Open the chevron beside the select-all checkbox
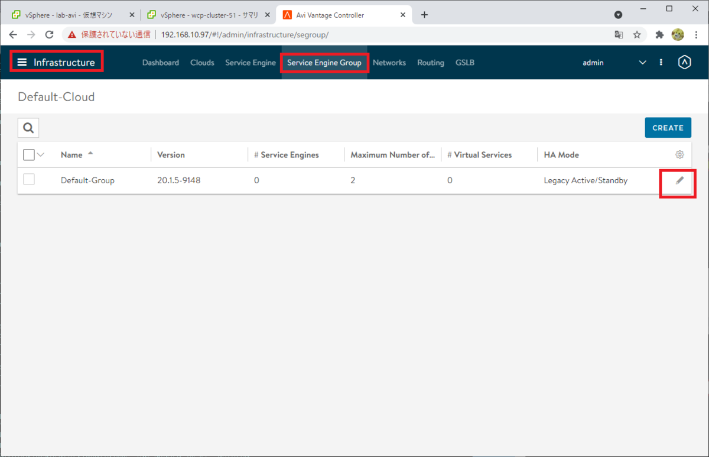709x457 pixels. (x=40, y=154)
